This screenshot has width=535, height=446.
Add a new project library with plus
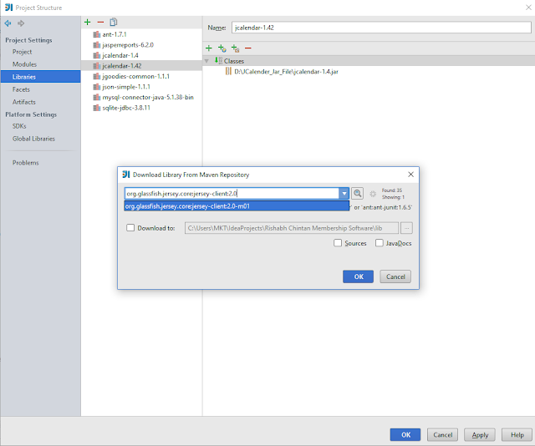[x=87, y=23]
